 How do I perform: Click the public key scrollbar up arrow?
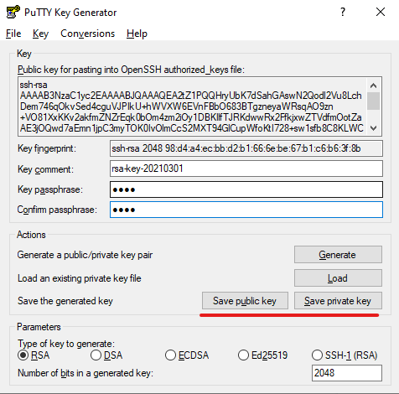point(374,86)
